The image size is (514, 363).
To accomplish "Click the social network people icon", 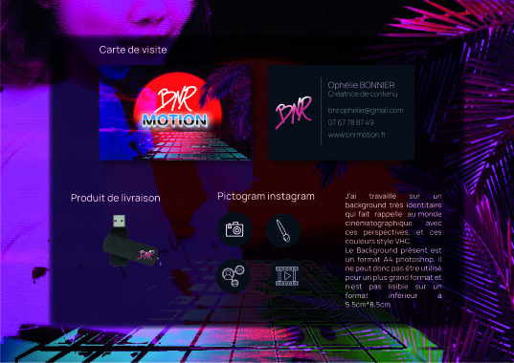I will coord(234,276).
